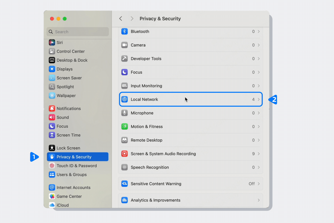
Task: Click the Bluetooth icon in the list
Action: click(x=124, y=31)
